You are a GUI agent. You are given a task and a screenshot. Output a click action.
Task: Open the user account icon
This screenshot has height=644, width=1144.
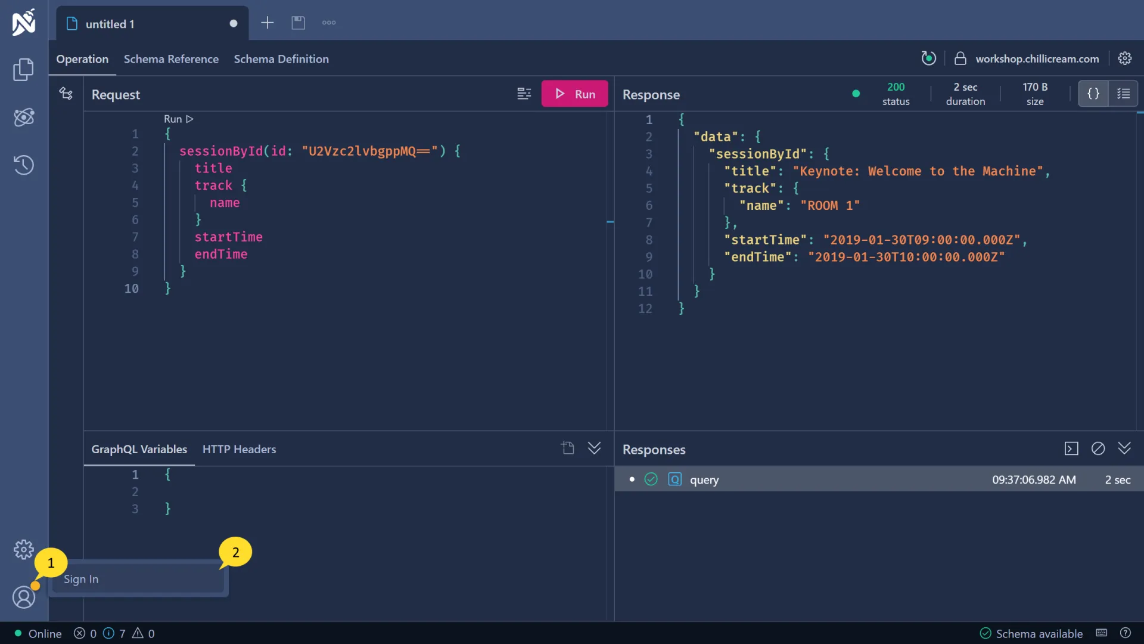[23, 597]
